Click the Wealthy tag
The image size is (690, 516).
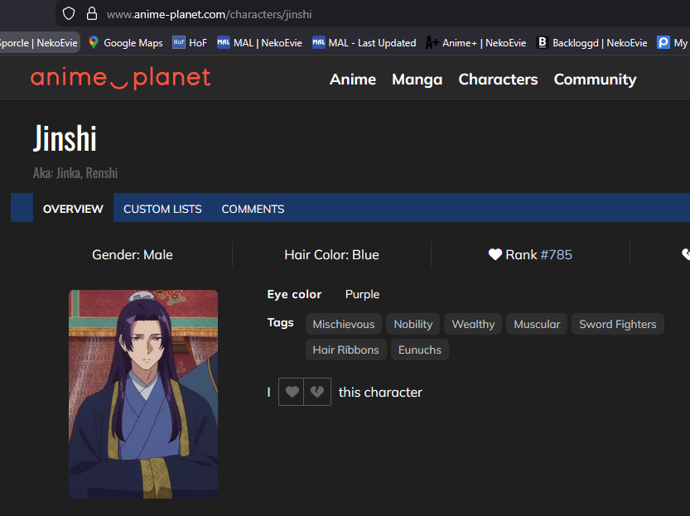coord(473,324)
